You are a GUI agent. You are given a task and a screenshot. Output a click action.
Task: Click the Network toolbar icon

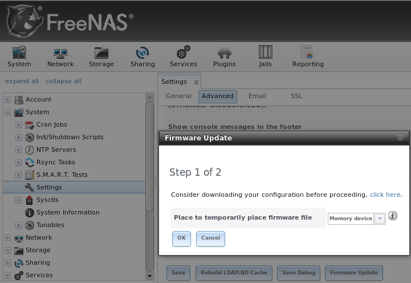click(60, 56)
